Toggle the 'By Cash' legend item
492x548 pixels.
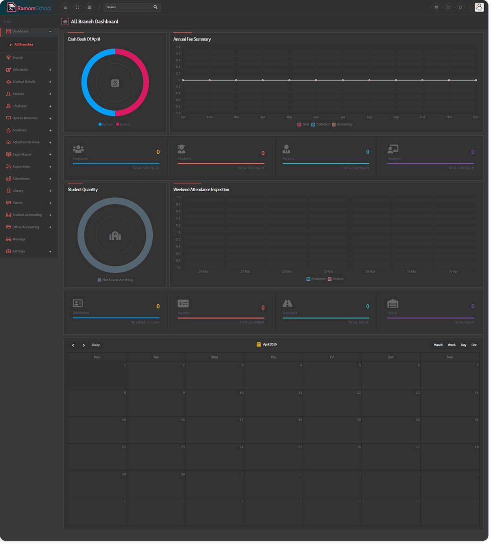106,125
